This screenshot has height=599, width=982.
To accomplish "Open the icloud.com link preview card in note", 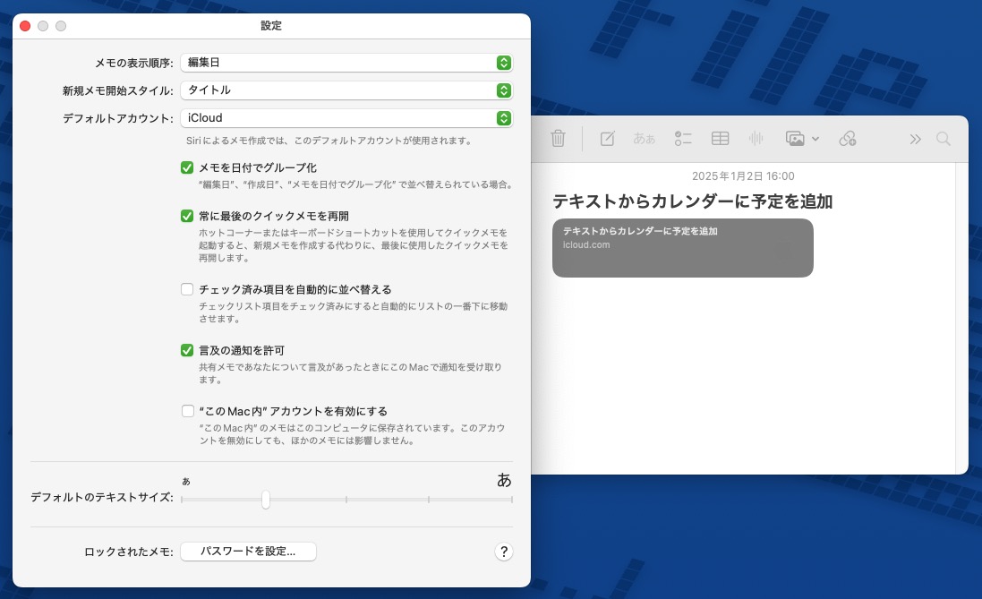I will 683,247.
